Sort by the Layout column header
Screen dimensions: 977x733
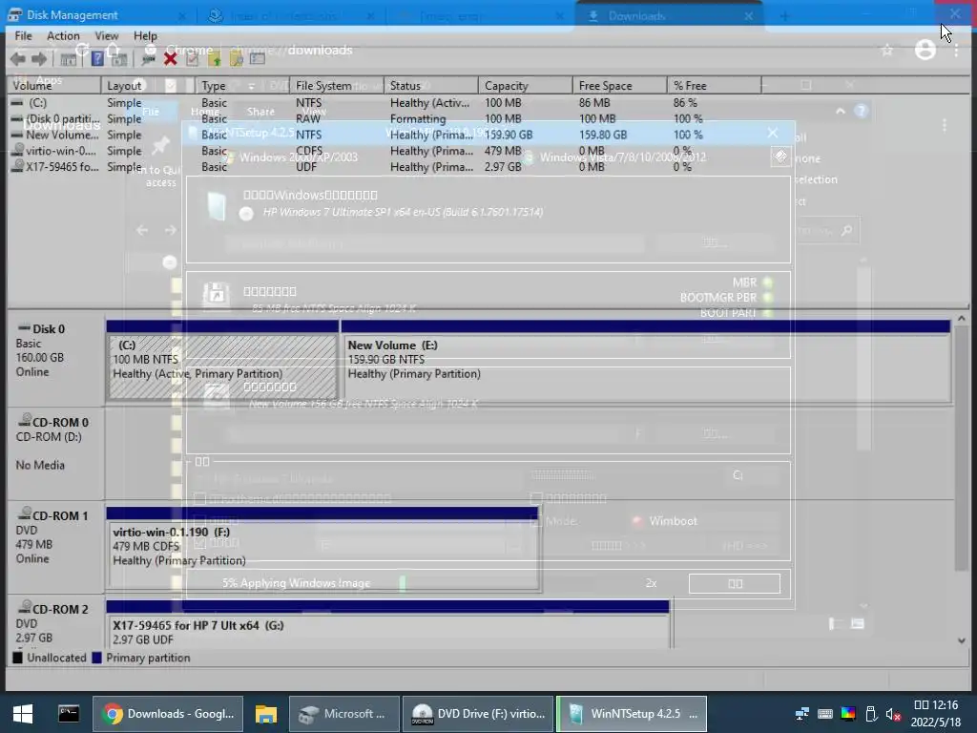tap(148, 85)
